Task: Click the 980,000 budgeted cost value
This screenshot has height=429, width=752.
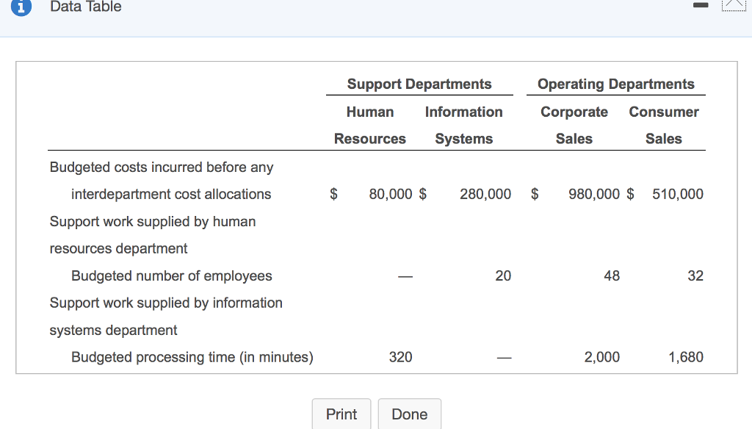Action: tap(594, 194)
